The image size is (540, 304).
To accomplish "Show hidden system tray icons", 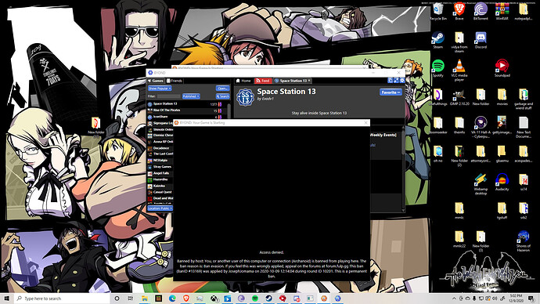I will coord(454,299).
